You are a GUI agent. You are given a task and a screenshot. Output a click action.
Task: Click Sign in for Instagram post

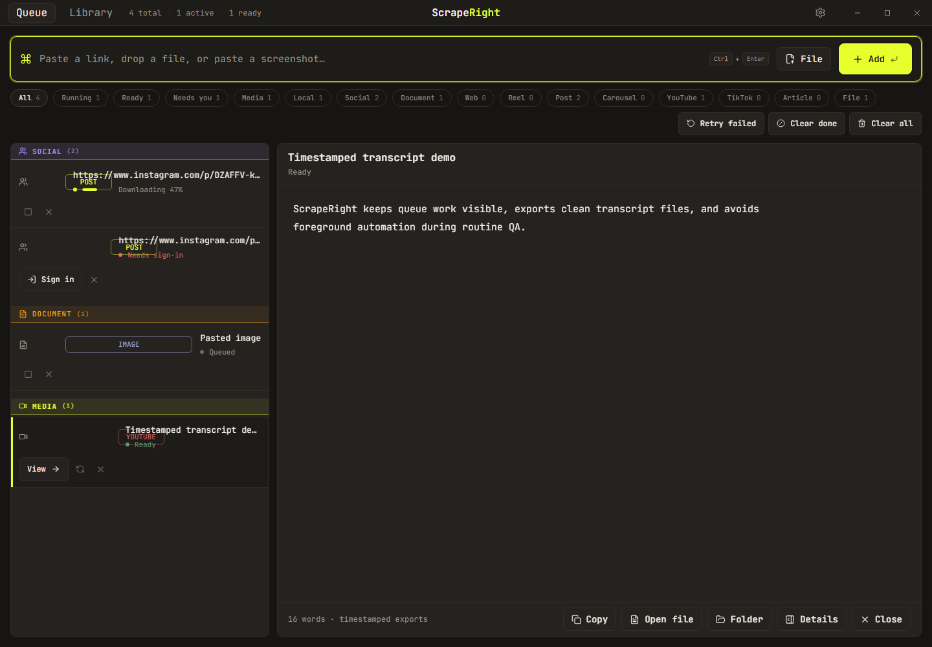click(50, 280)
